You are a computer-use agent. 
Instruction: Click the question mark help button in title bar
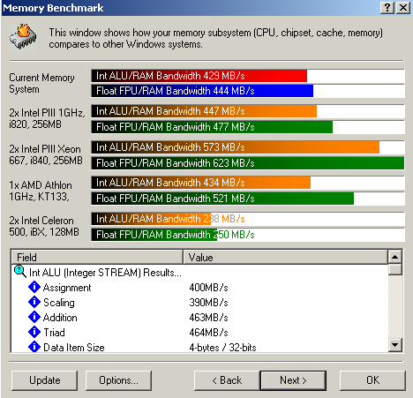click(x=387, y=8)
